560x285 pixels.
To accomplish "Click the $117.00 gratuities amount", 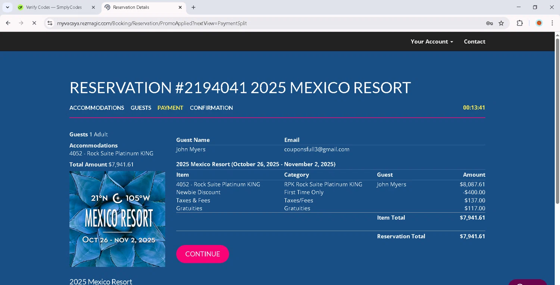I will (475, 208).
